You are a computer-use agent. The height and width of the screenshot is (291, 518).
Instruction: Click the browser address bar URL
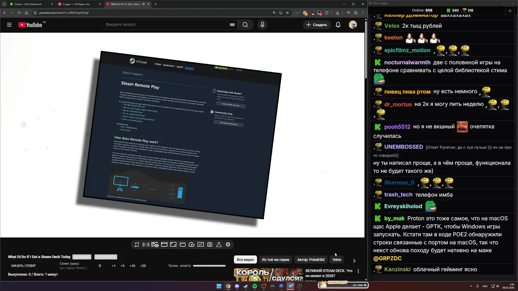click(64, 13)
